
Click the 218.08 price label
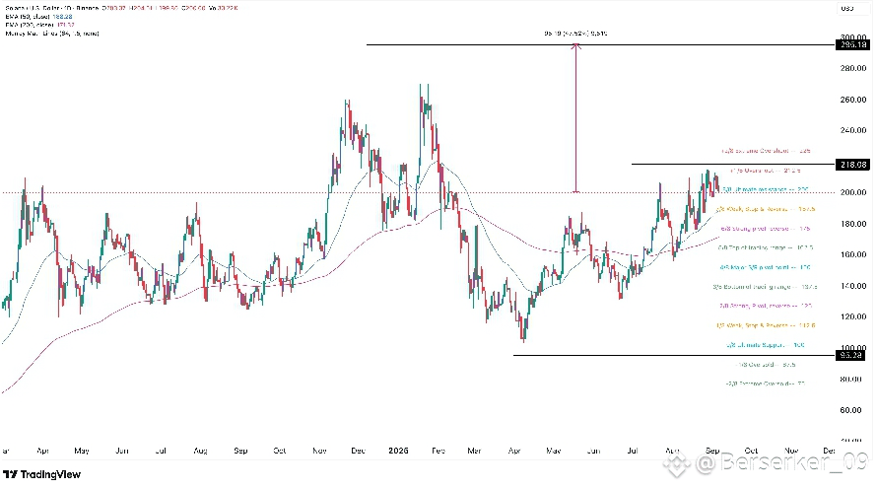(852, 165)
